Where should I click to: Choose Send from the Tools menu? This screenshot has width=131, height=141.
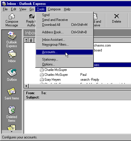coord(64,15)
